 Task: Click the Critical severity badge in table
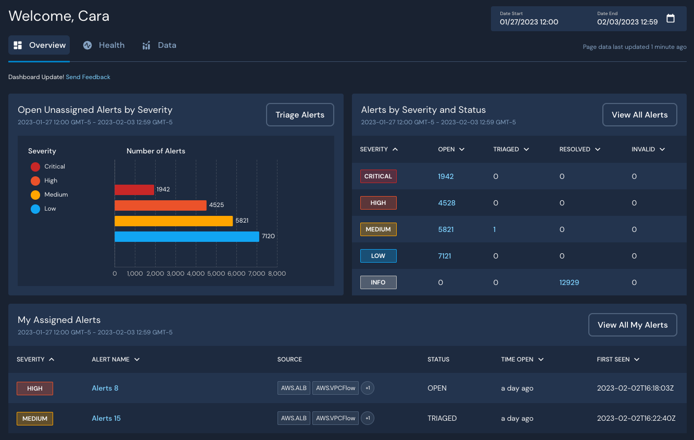[378, 176]
